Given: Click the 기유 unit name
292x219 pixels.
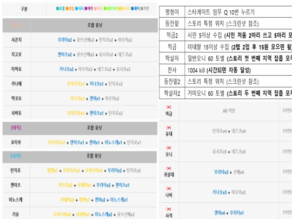Looking at the screenshot, I should pyautogui.click(x=16, y=214).
